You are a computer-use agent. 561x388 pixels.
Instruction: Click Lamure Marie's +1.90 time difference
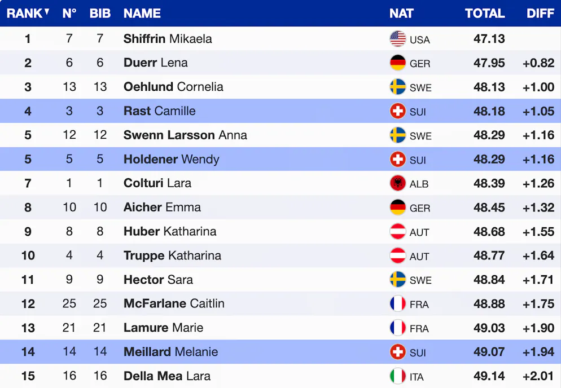pos(538,328)
